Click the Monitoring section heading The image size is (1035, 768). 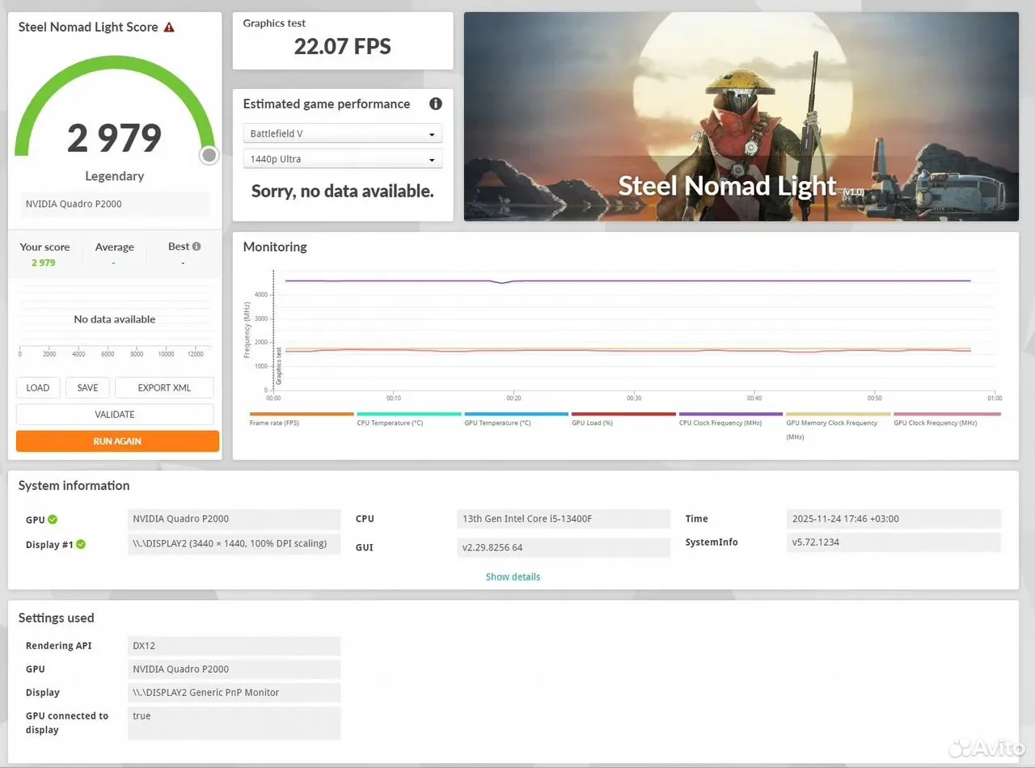click(275, 247)
